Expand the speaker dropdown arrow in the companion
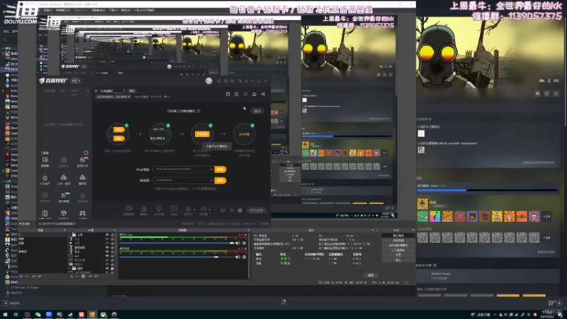The width and height of the screenshot is (567, 319). 209,209
